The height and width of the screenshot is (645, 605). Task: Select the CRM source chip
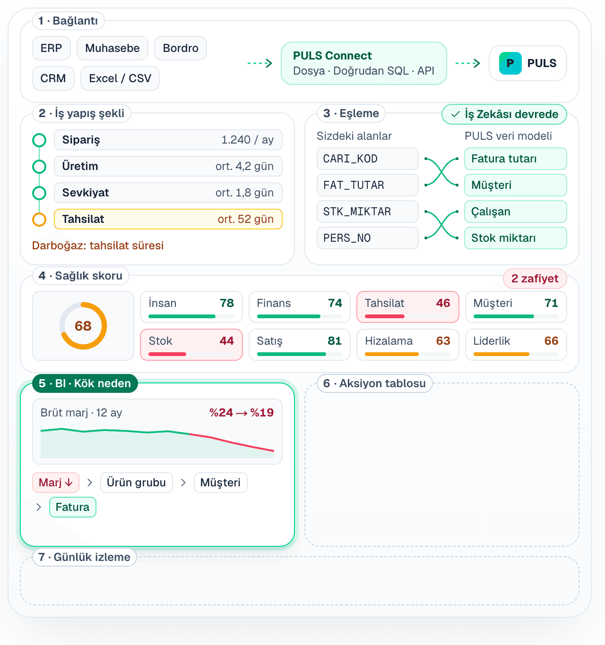click(x=53, y=78)
